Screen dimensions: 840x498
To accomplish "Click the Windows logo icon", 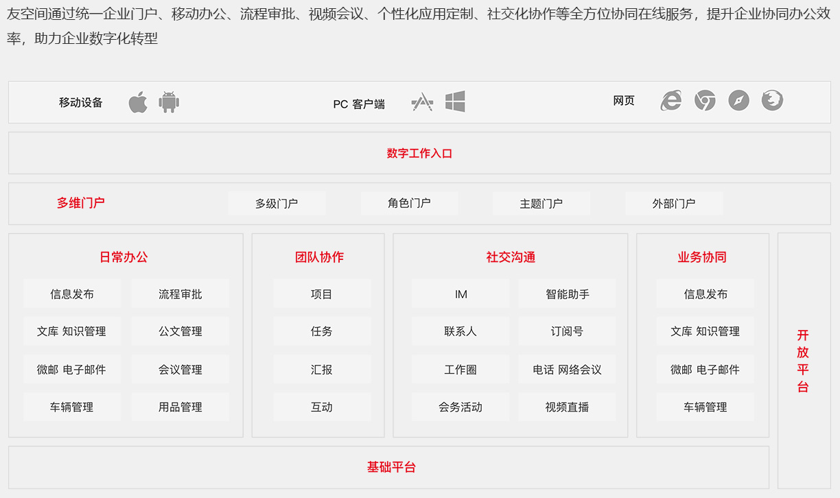I will pos(455,102).
